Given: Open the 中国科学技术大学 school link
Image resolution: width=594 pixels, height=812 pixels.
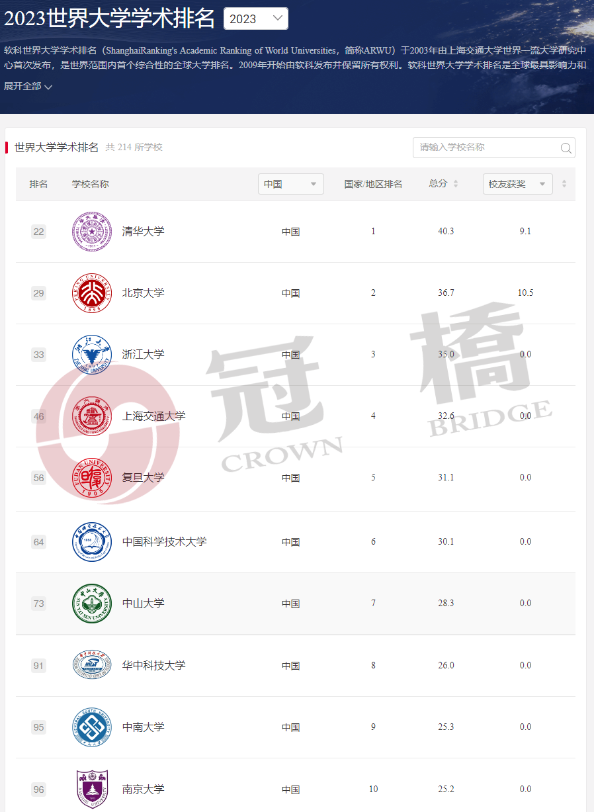Looking at the screenshot, I should click(x=165, y=542).
